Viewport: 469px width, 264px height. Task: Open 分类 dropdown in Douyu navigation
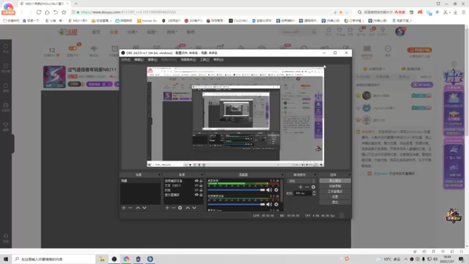pos(132,32)
